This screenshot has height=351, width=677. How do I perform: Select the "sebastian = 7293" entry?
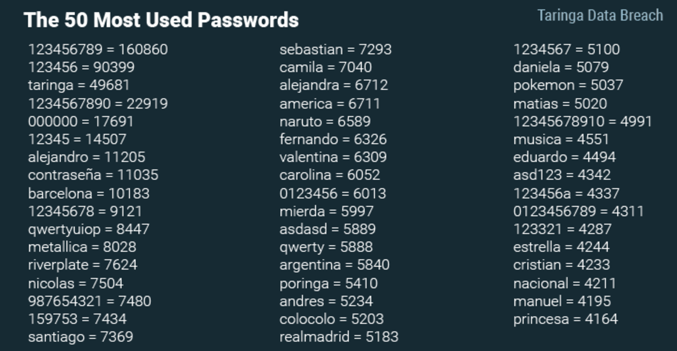[335, 49]
